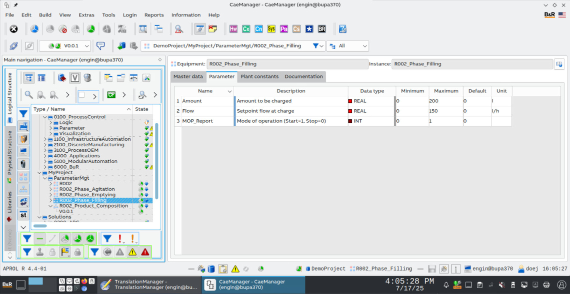Click the black BR toolbar icon
This screenshot has width=570, height=294.
tap(322, 29)
